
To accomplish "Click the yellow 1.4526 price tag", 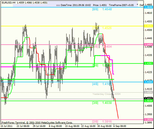I will [149, 26].
